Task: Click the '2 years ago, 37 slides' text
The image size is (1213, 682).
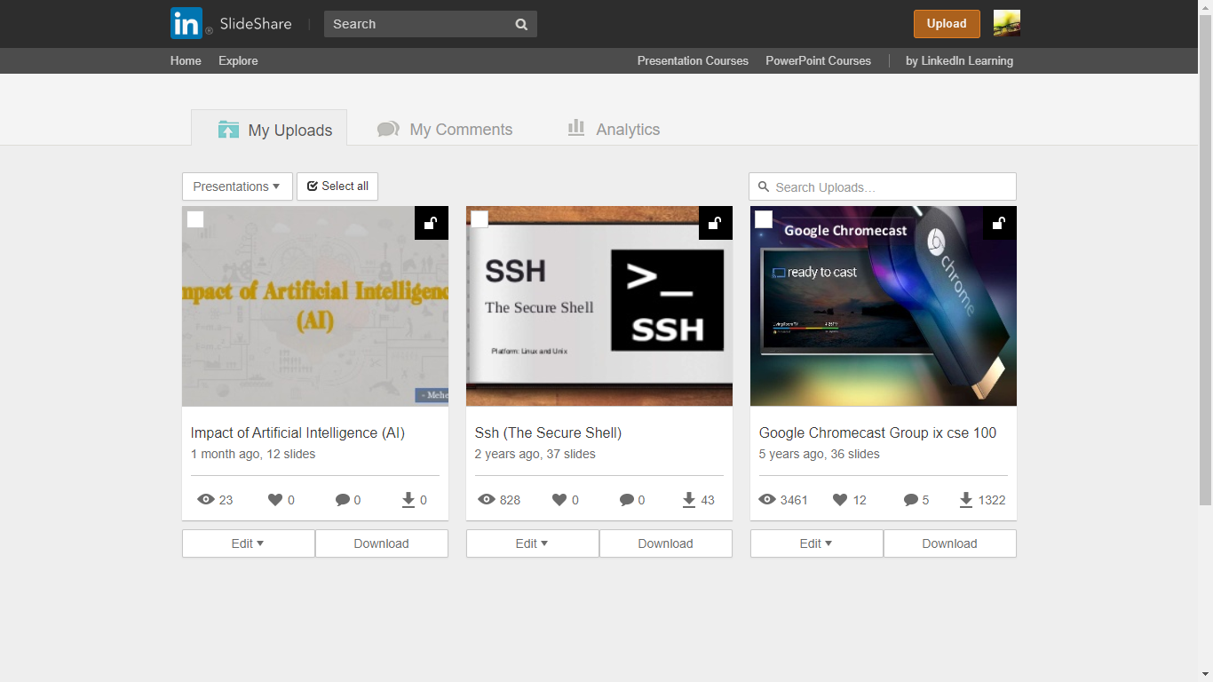Action: tap(535, 454)
